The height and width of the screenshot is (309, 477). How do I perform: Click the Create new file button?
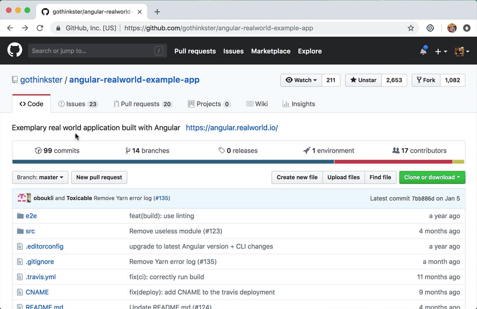pyautogui.click(x=296, y=177)
